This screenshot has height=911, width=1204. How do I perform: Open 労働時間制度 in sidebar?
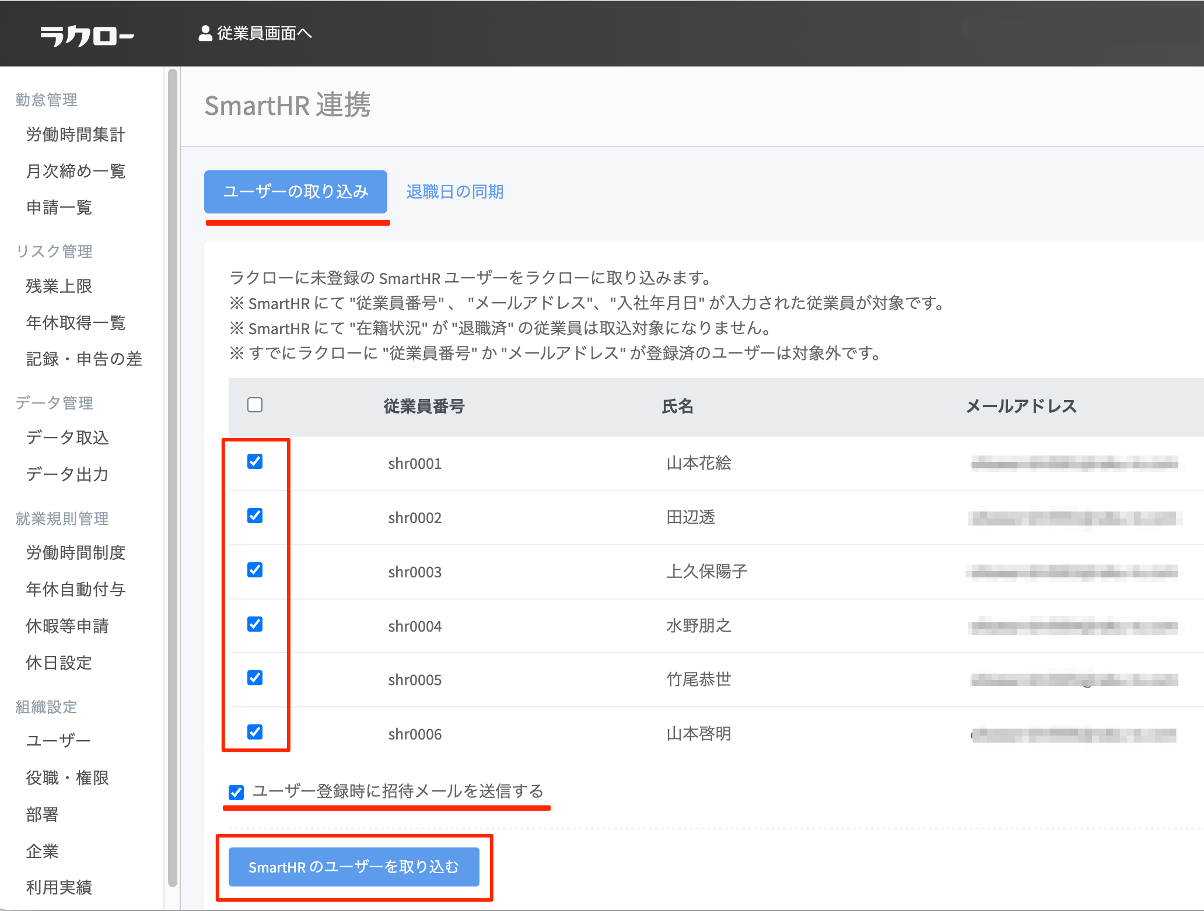click(76, 553)
